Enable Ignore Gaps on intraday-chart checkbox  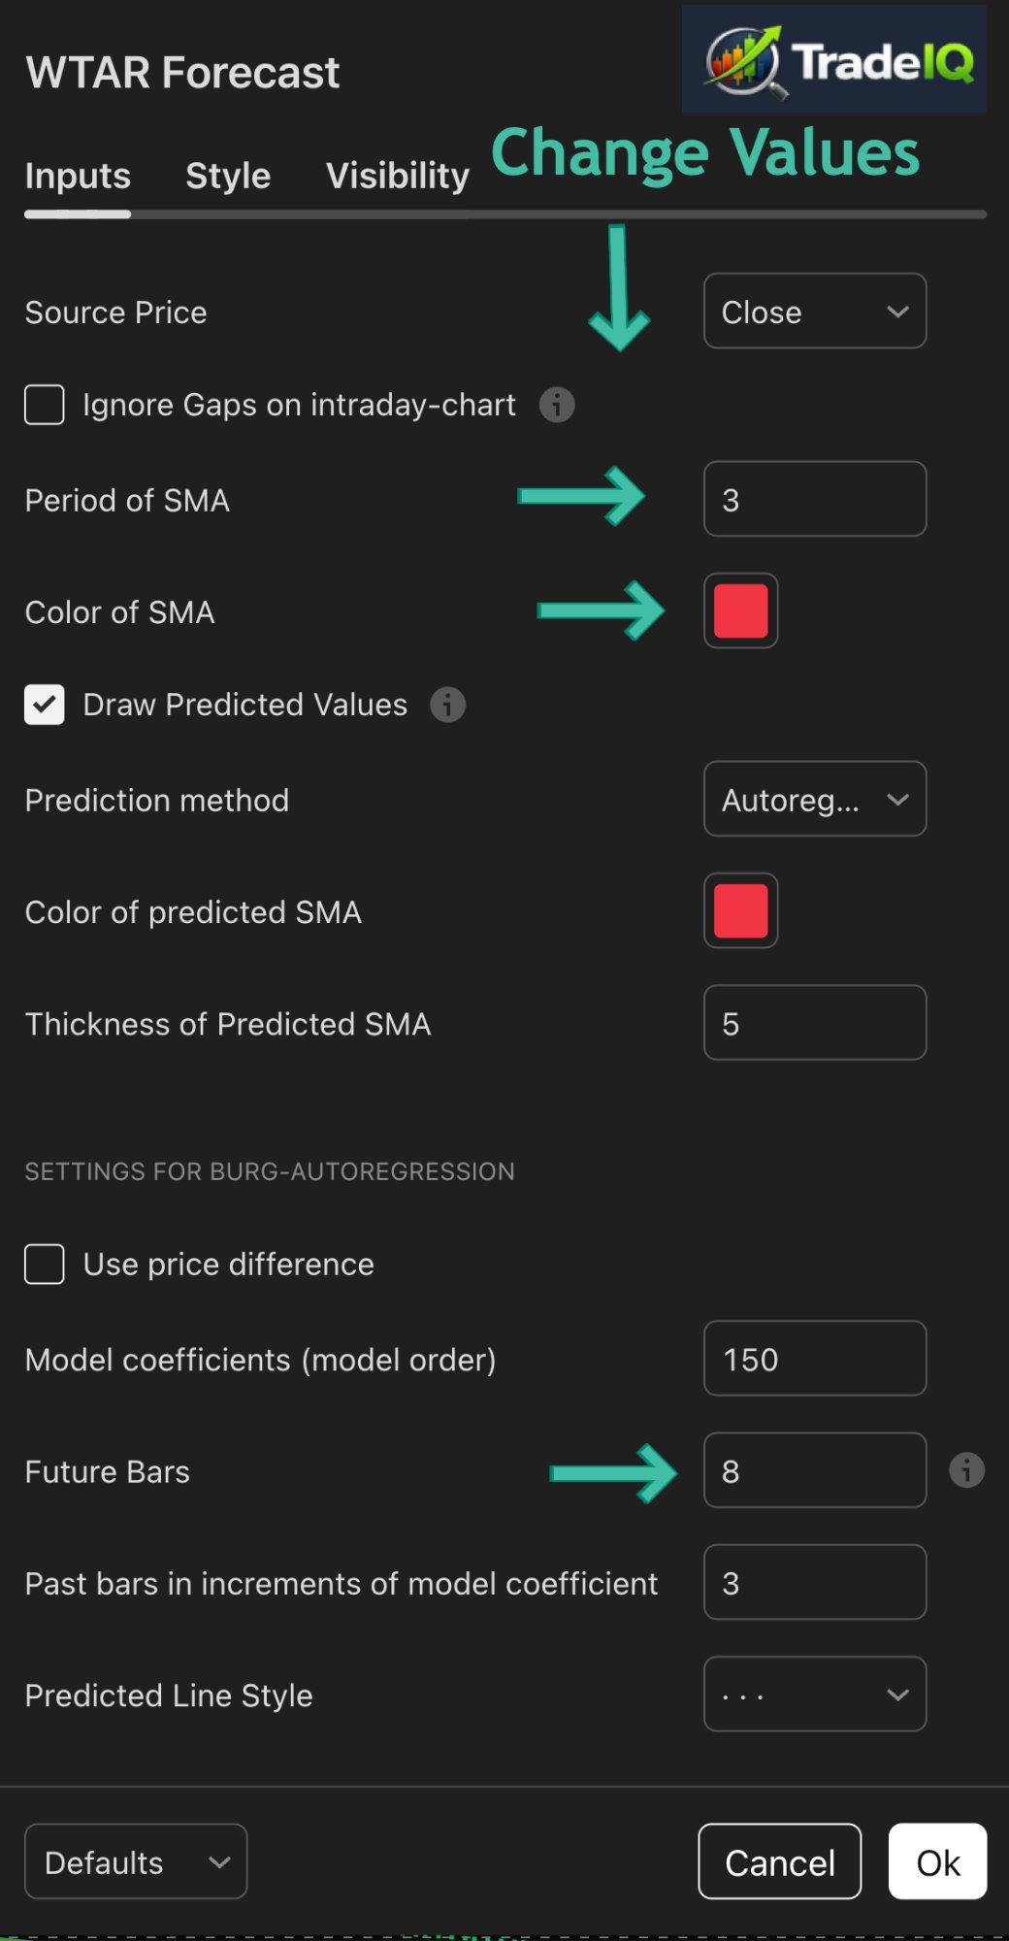[x=45, y=405]
